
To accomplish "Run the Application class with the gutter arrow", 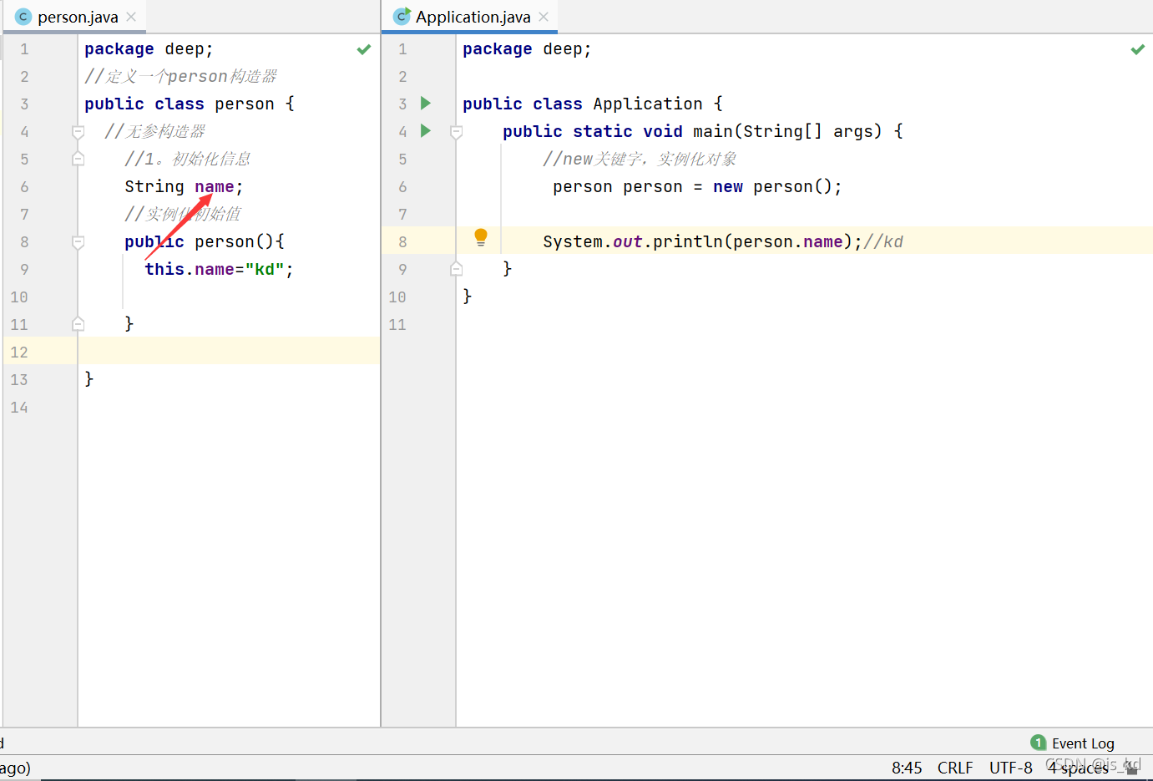I will point(426,104).
